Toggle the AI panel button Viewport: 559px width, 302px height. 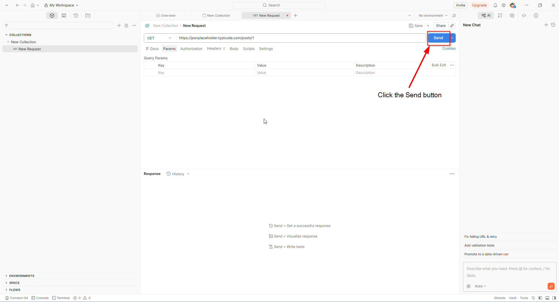(x=486, y=15)
